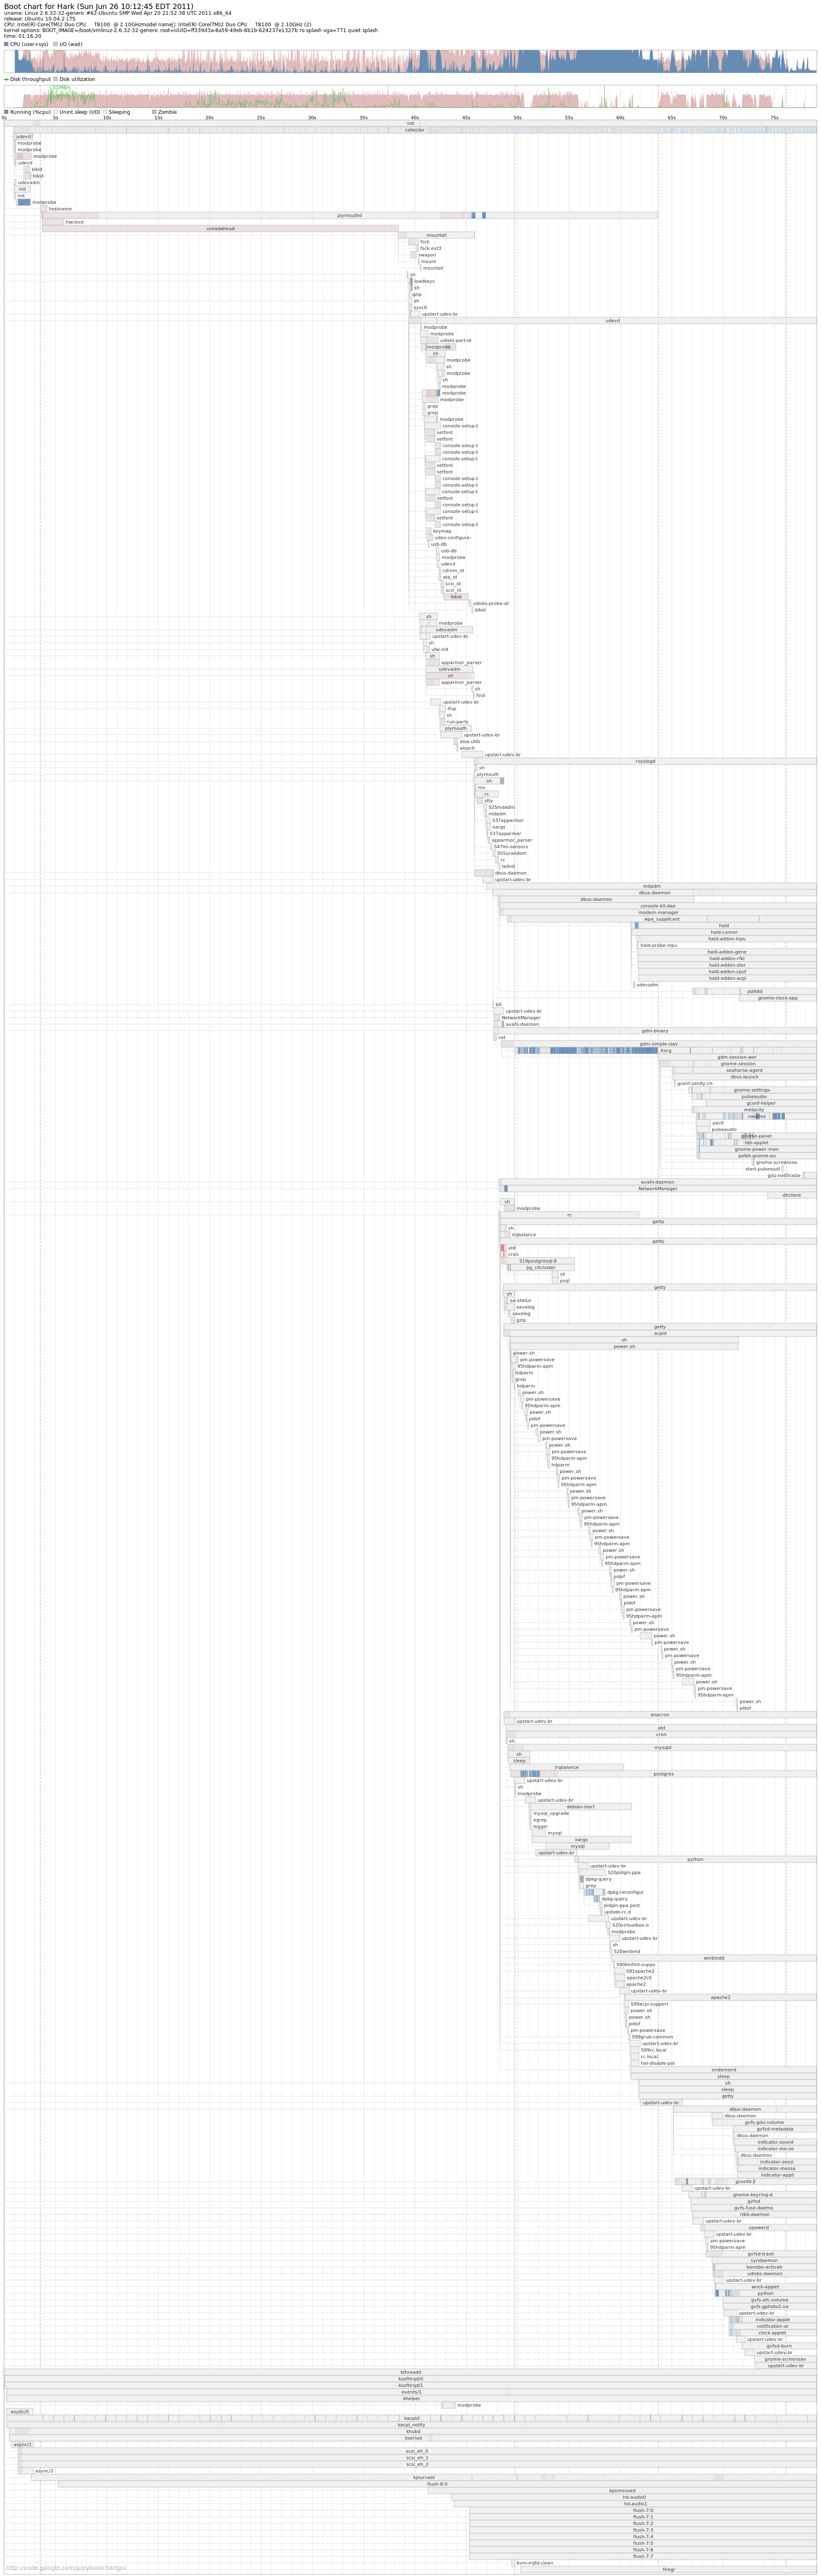Select the nautilus process bar
This screenshot has width=821, height=2576.
click(756, 1116)
